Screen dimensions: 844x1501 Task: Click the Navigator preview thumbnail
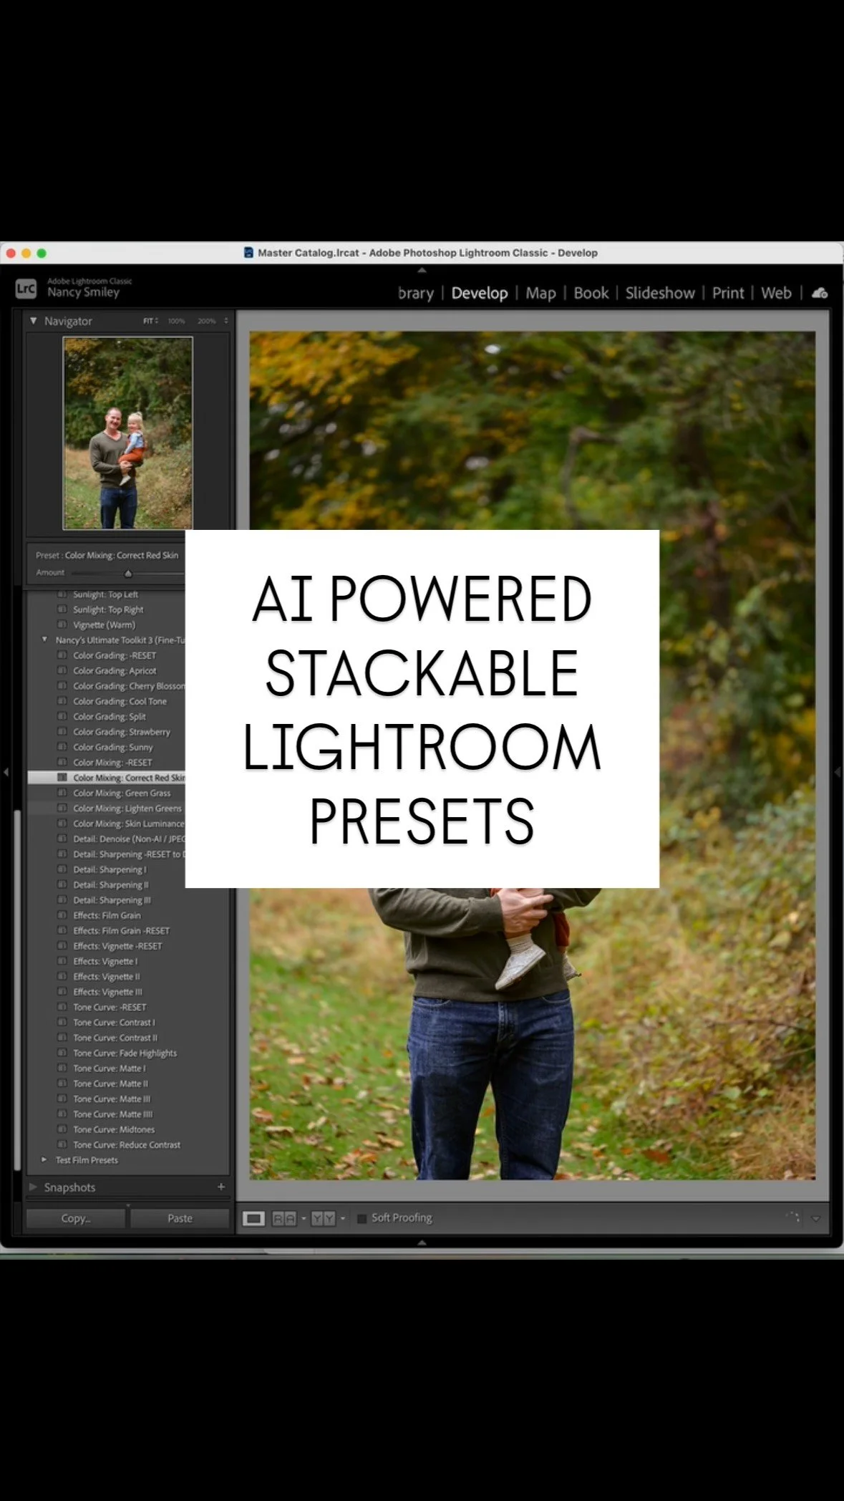pos(127,433)
